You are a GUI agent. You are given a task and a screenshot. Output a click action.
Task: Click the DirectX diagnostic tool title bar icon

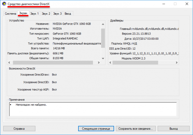pyautogui.click(x=4, y=4)
